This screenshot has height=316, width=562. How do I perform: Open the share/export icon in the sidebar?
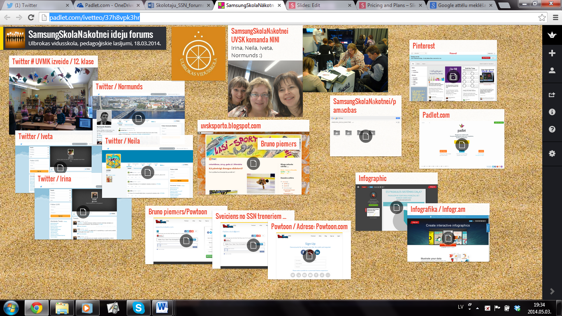(x=552, y=94)
